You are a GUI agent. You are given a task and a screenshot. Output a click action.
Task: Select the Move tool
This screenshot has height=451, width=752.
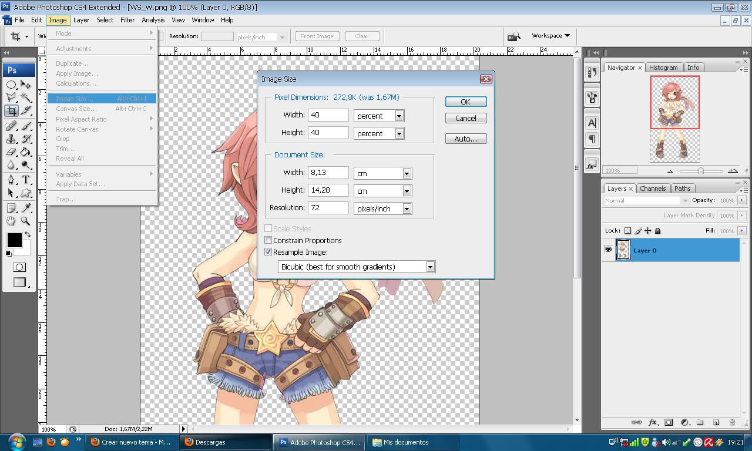[26, 85]
